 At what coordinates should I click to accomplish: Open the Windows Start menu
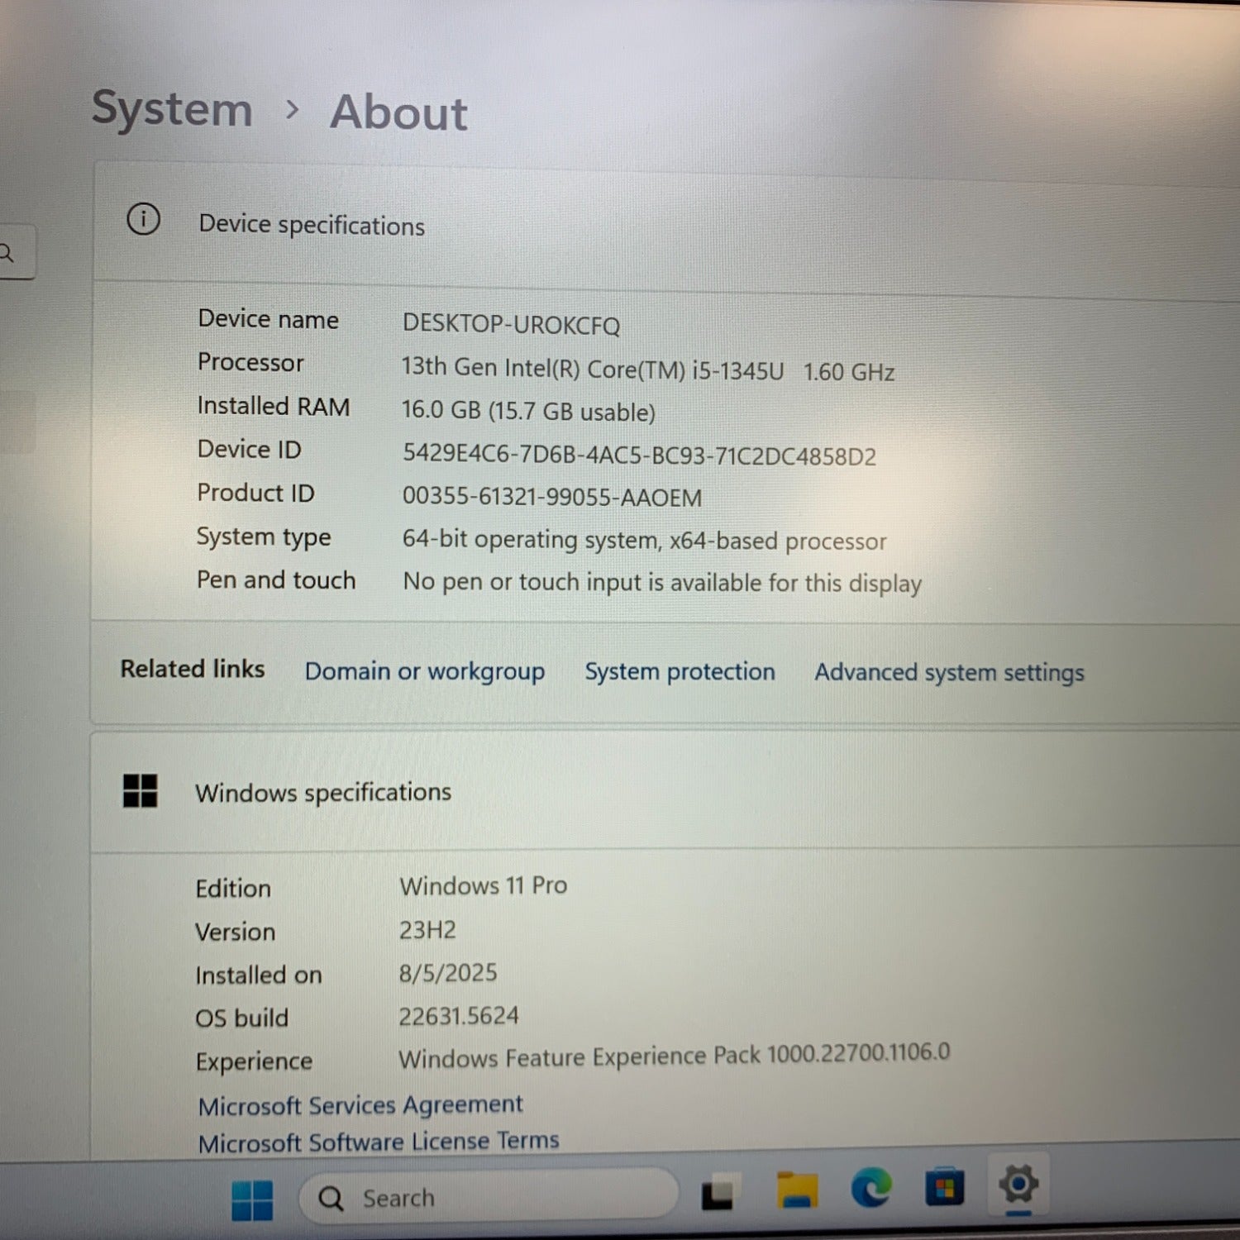point(252,1199)
